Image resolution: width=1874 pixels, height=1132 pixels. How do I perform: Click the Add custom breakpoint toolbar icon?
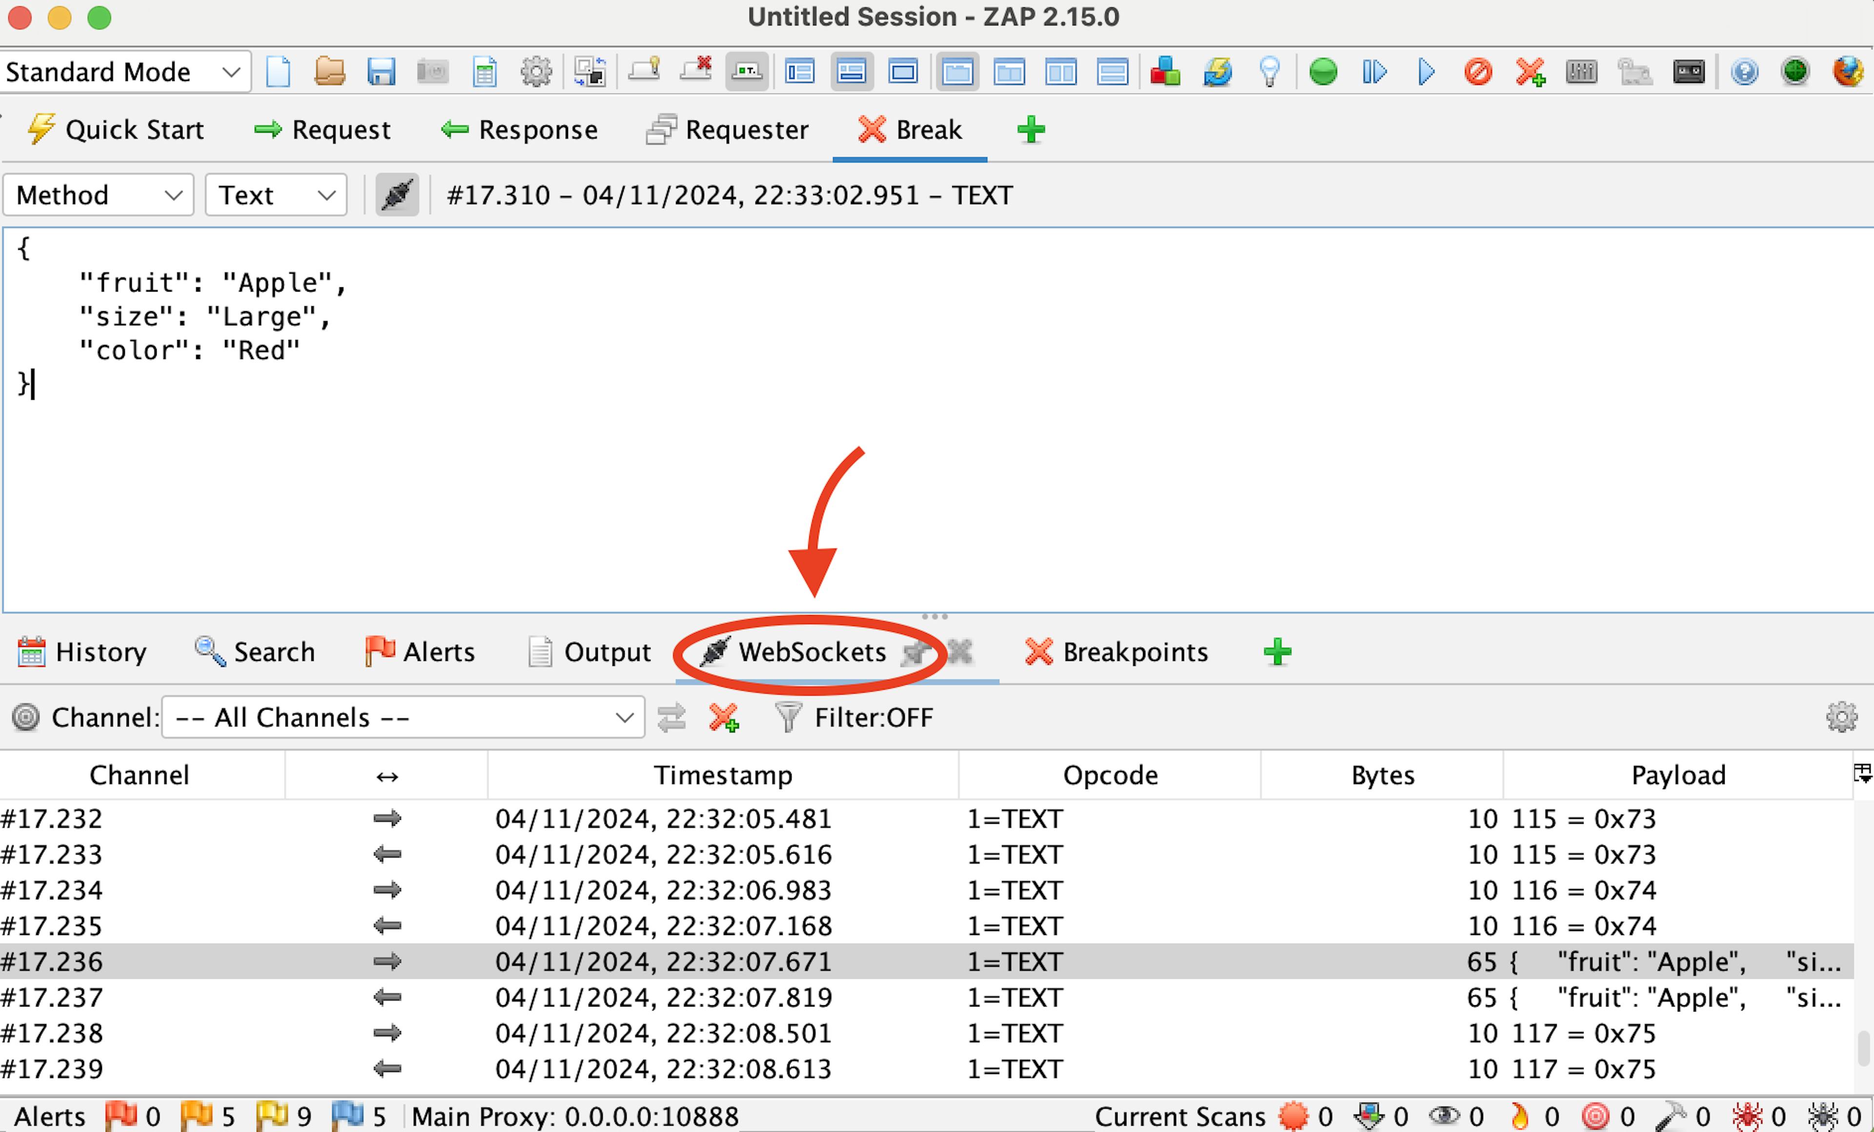[1529, 72]
